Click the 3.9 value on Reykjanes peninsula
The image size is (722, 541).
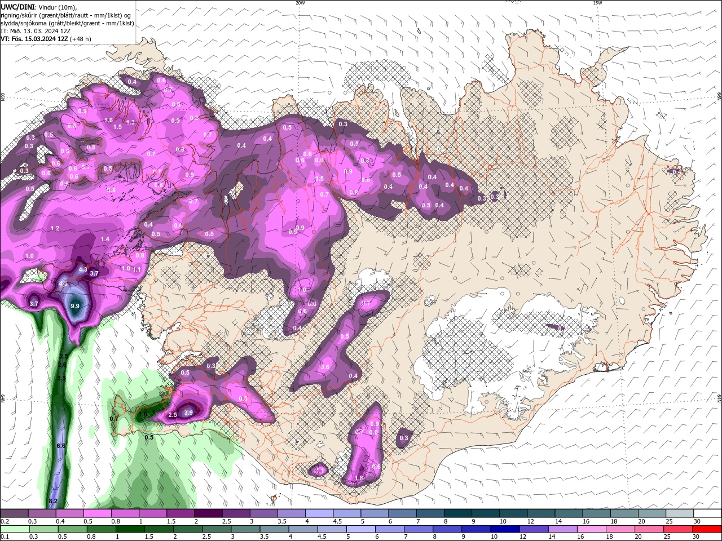pyautogui.click(x=189, y=413)
